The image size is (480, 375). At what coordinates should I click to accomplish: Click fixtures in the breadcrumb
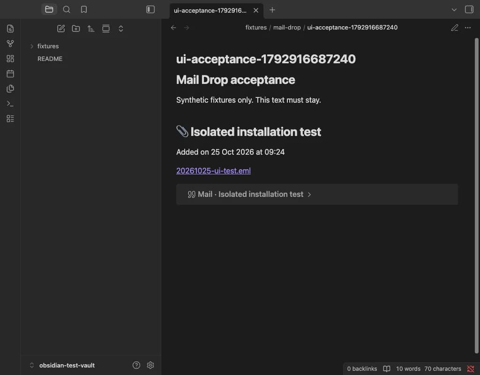tap(256, 28)
